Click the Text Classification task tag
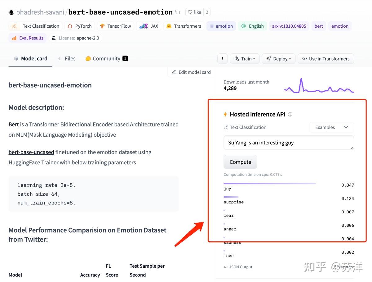The image size is (372, 282). coord(35,26)
